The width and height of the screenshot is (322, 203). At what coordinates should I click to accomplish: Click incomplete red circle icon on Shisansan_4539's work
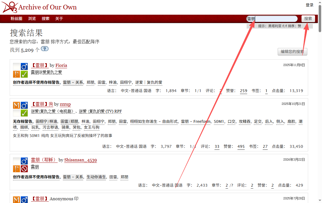coord(24,169)
